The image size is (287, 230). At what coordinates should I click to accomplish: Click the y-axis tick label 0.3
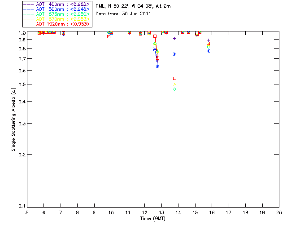22,124
